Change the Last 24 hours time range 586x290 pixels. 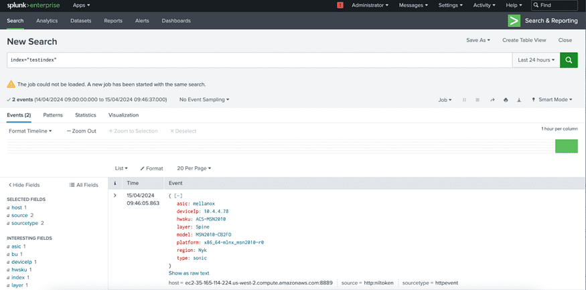(x=536, y=60)
